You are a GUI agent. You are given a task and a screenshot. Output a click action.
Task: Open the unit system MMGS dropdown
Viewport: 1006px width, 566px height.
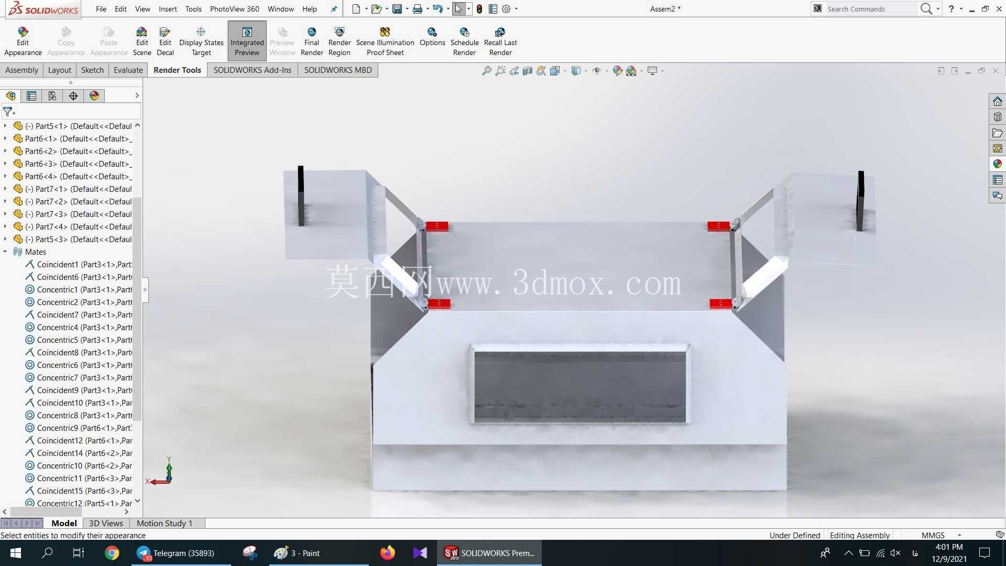(x=959, y=535)
